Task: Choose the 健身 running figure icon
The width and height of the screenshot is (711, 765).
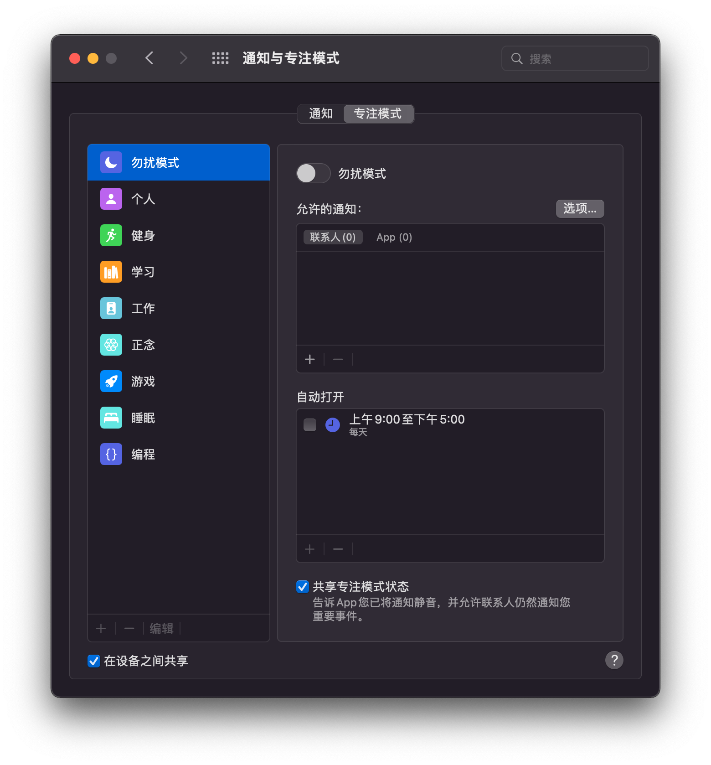Action: 111,235
